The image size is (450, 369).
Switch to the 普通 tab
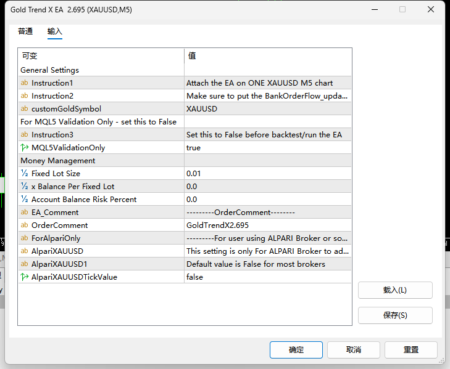[25, 31]
